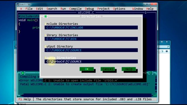187x105 pixels.
Task: Click F1 Help in the status bar
Action: pyautogui.click(x=25, y=99)
